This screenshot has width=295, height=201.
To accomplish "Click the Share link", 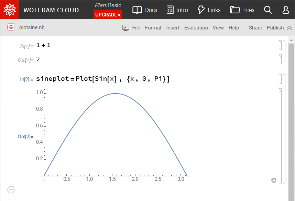I will (255, 27).
